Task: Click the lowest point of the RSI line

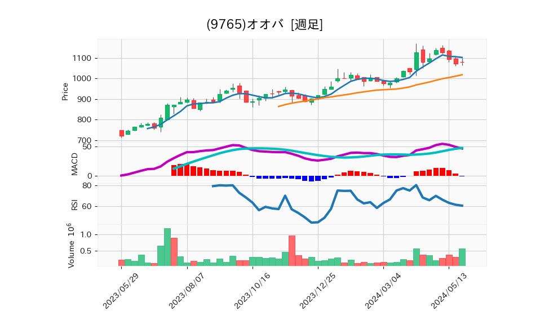Action: pyautogui.click(x=312, y=223)
